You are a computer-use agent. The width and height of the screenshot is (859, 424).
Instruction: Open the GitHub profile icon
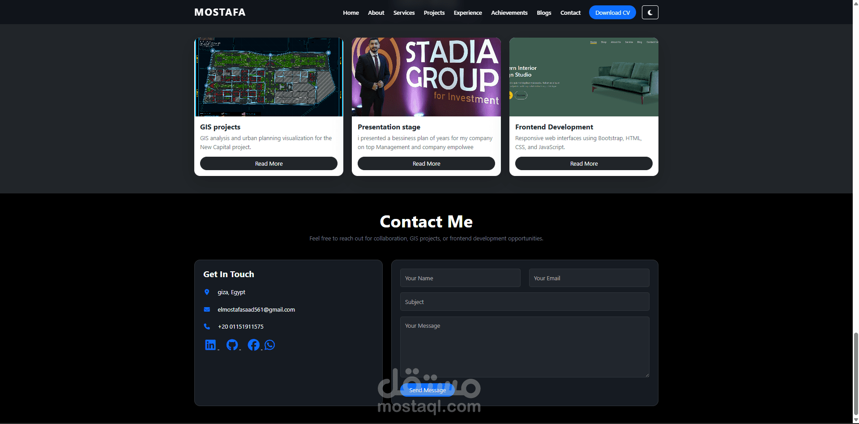(232, 345)
